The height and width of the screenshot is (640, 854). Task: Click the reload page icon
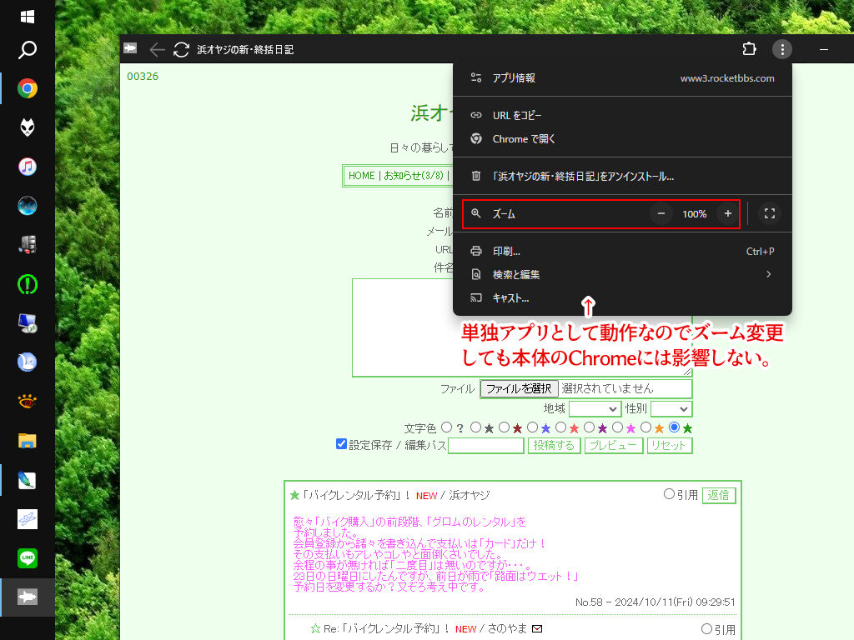(x=181, y=50)
